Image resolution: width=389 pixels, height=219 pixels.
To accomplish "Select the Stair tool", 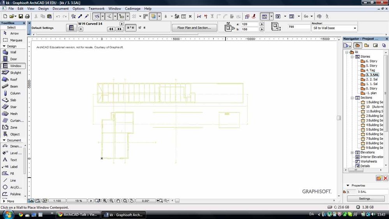I will point(13,107).
